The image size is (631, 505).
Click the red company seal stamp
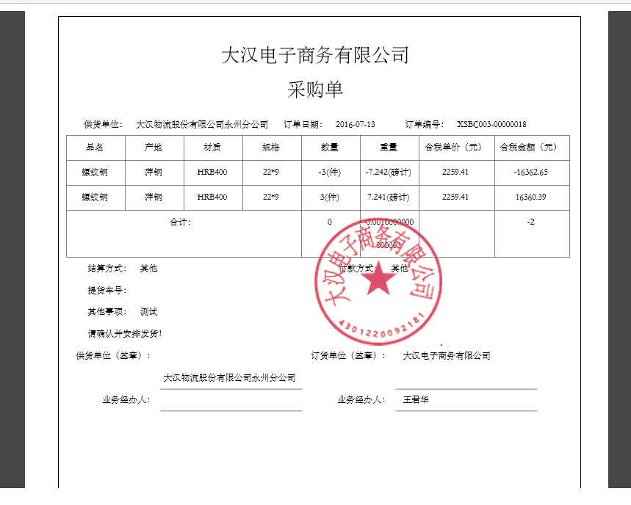tap(378, 282)
